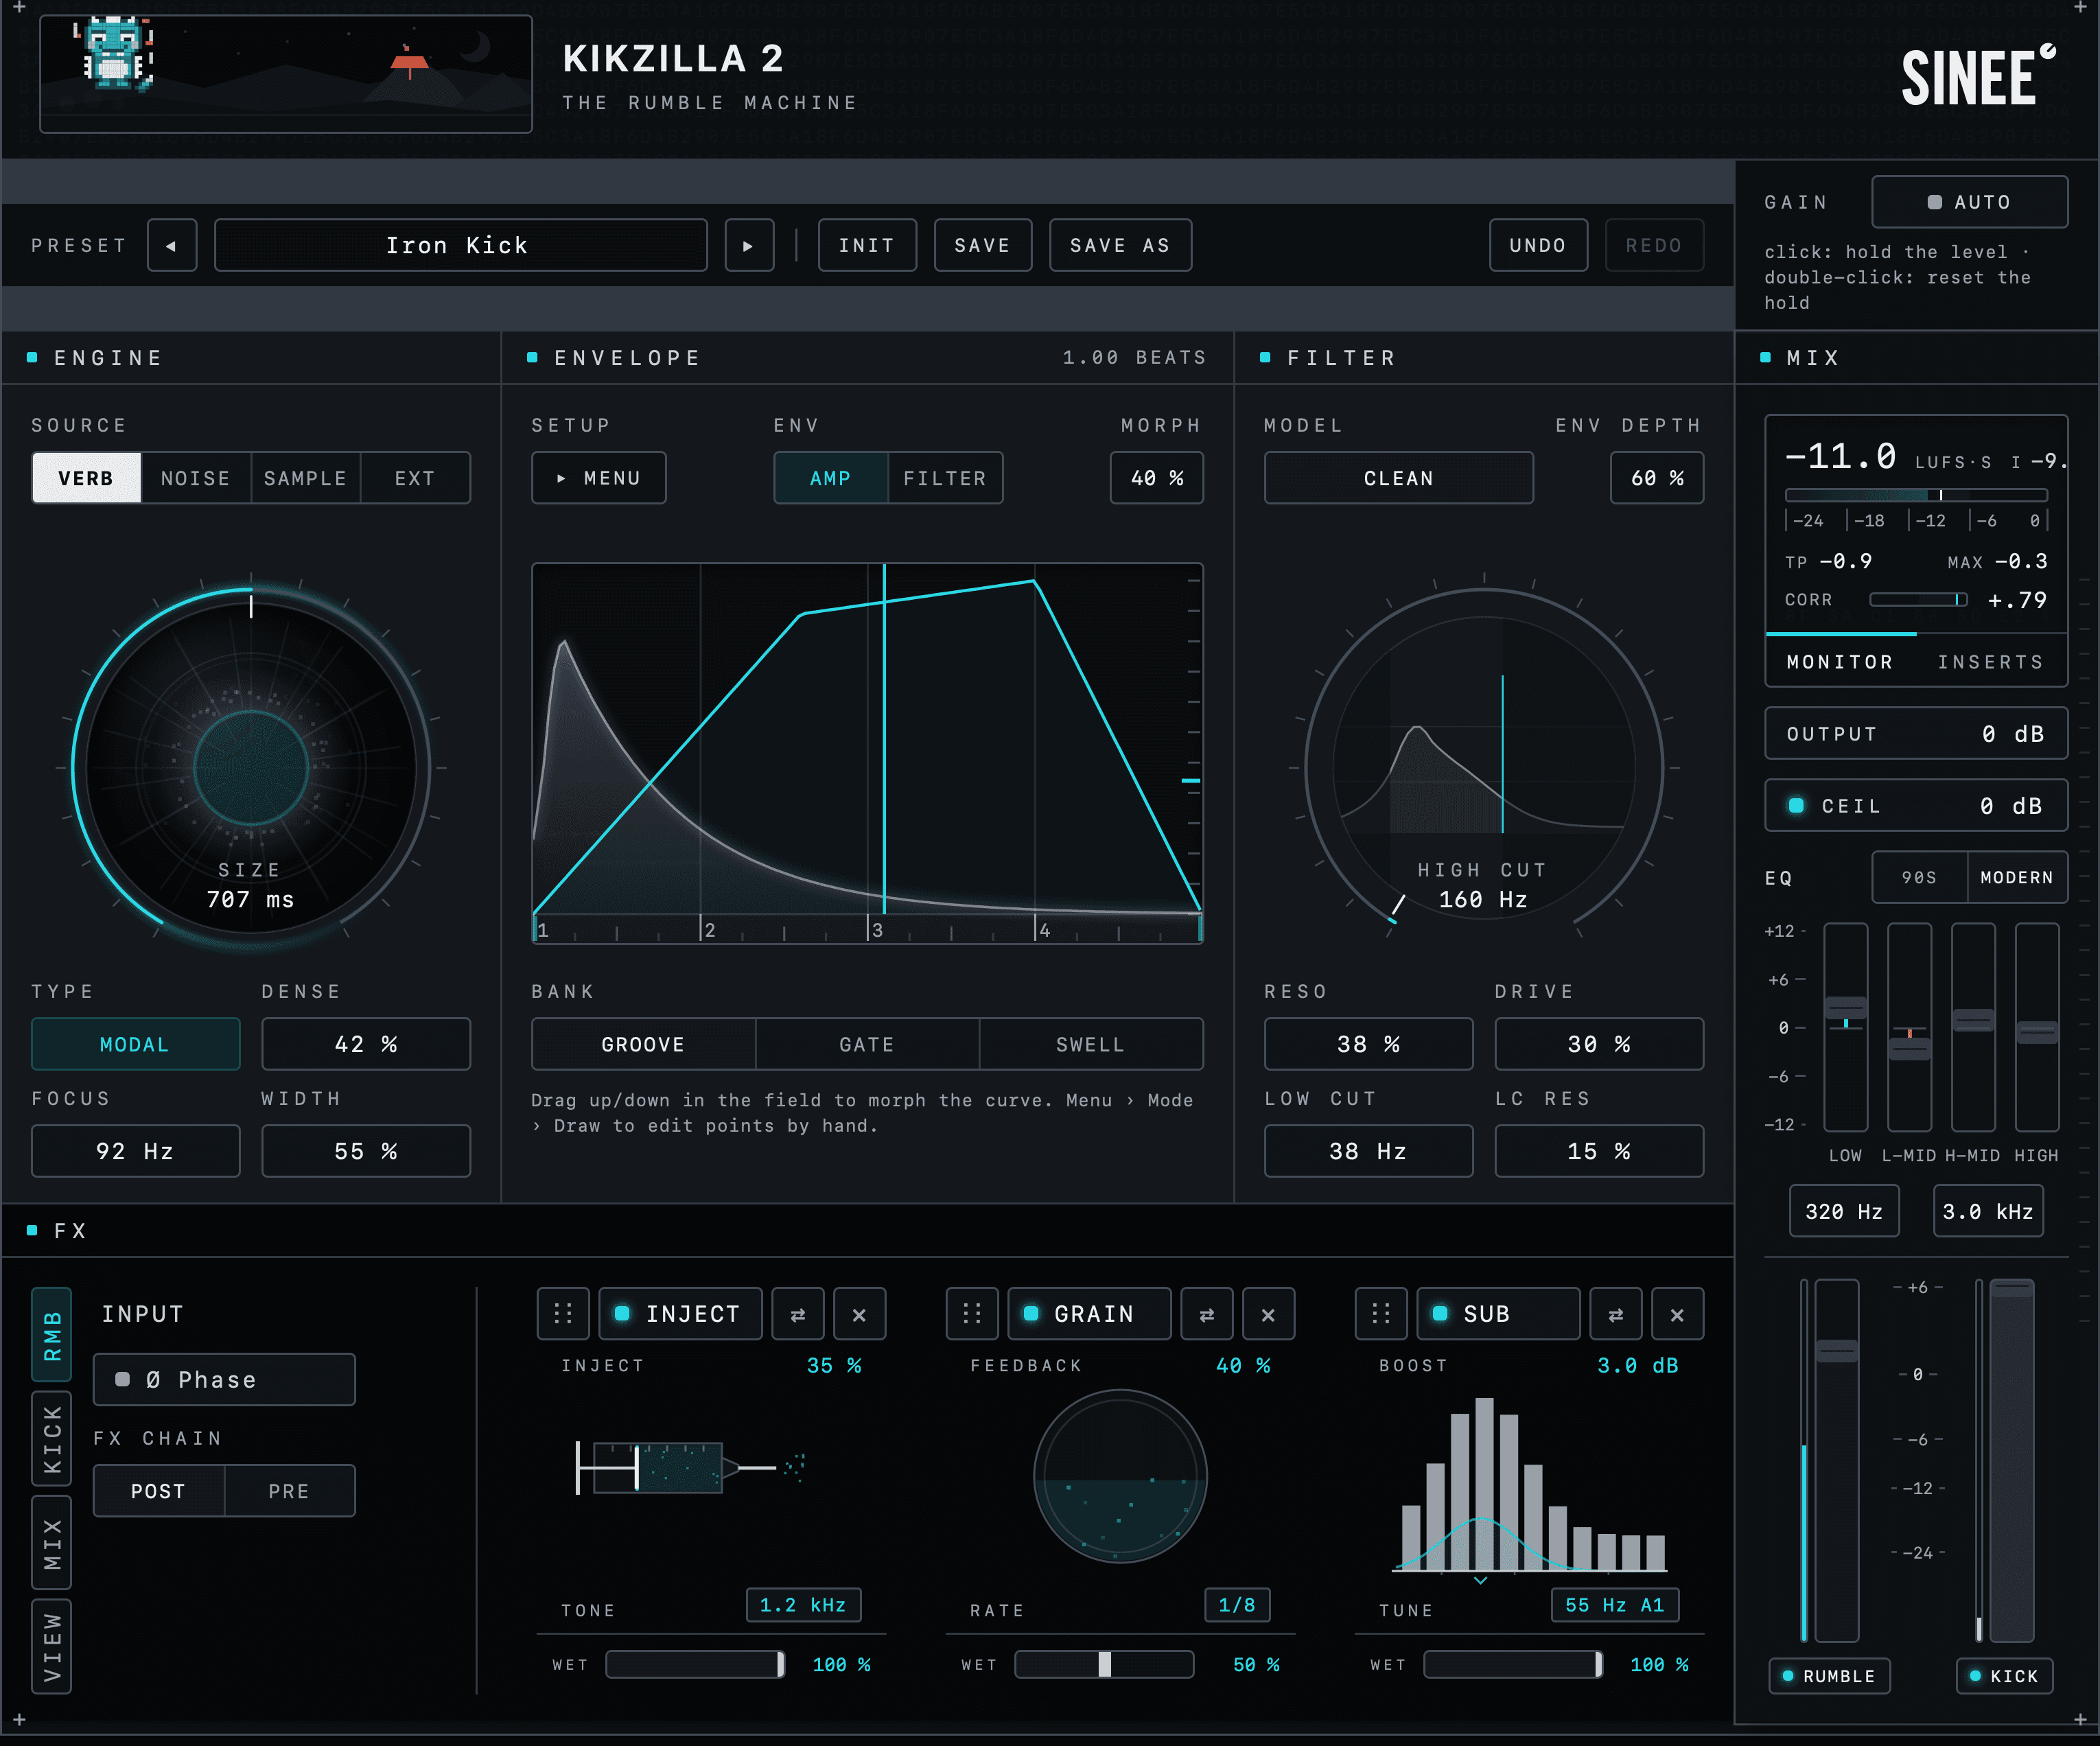
Task: Toggle the ENVELOPE section indicator
Action: click(532, 357)
